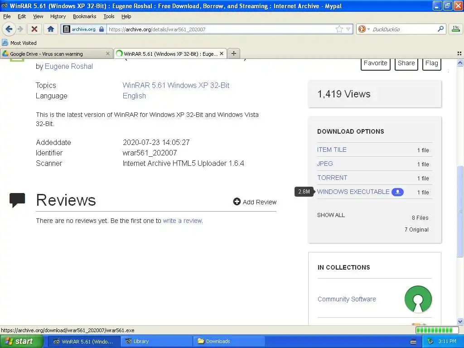Open the URL history dropdown arrow

click(x=348, y=29)
